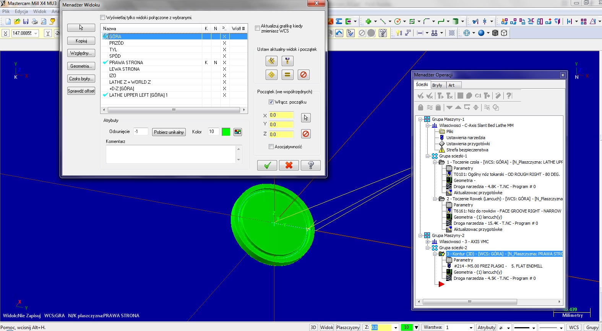Open the color palette picker next to Kolor
This screenshot has width=602, height=331.
pyautogui.click(x=238, y=132)
